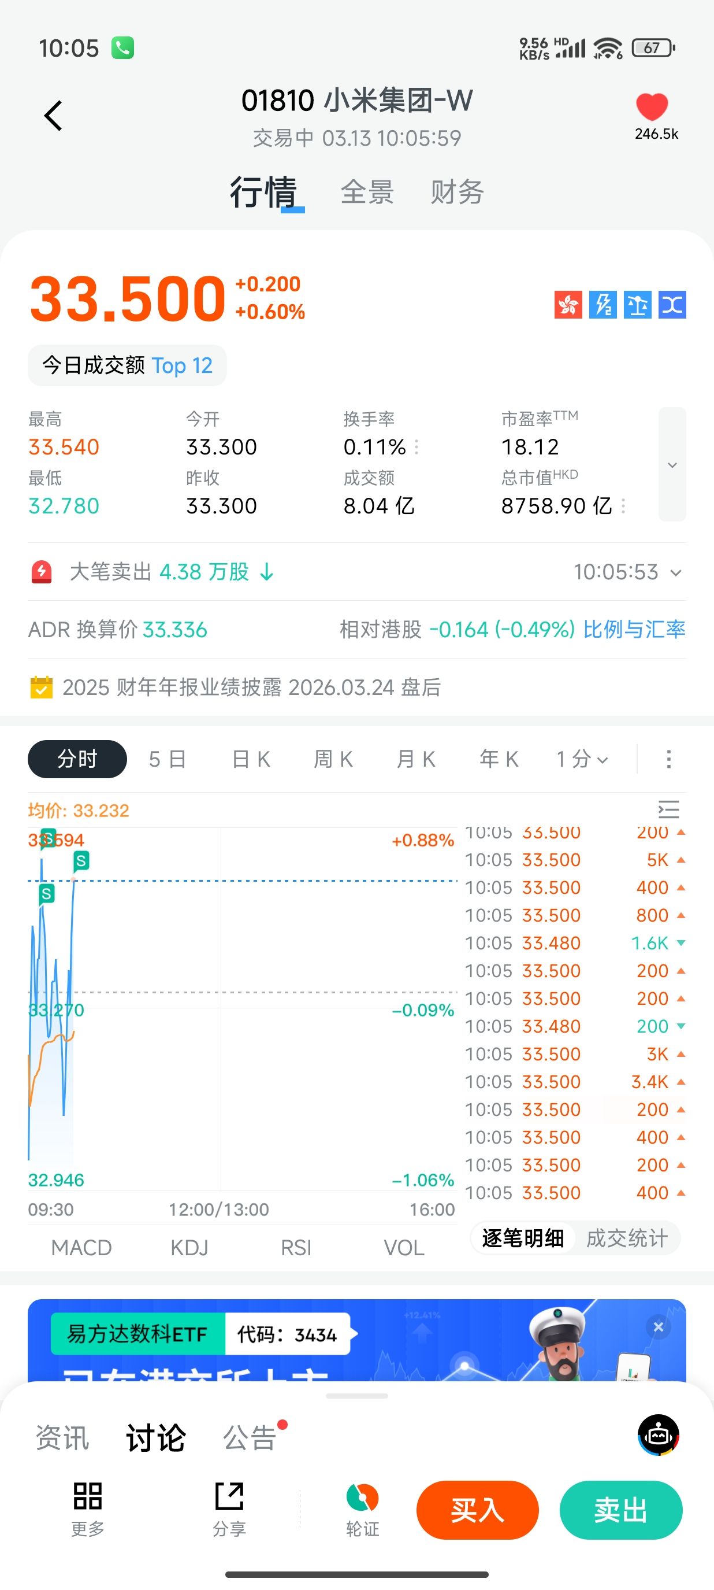
Task: Switch to 成交统计 view
Action: (626, 1238)
